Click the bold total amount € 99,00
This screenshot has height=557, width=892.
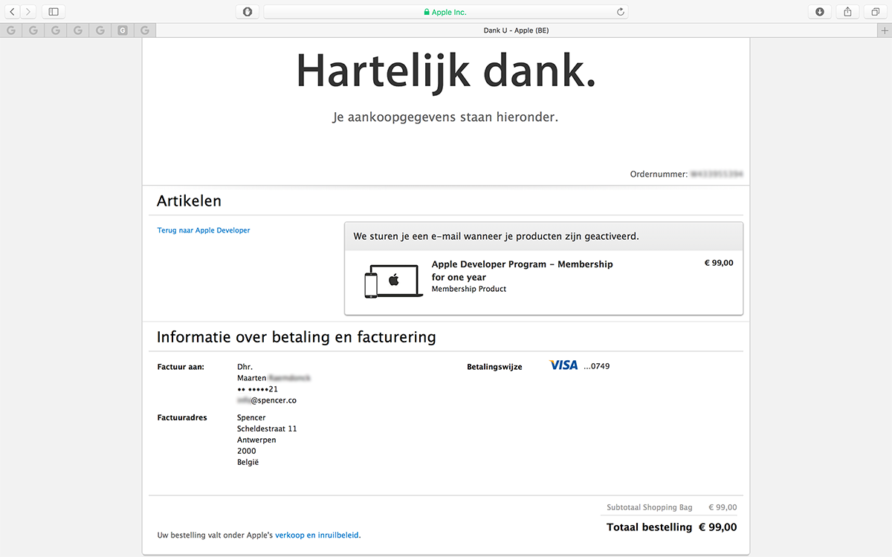(718, 527)
